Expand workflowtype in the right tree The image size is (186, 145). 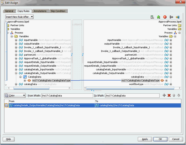click(x=171, y=84)
